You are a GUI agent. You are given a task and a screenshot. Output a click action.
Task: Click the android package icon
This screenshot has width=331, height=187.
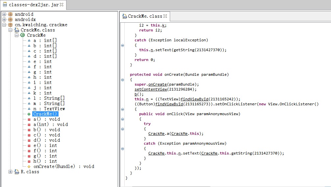tap(10, 14)
